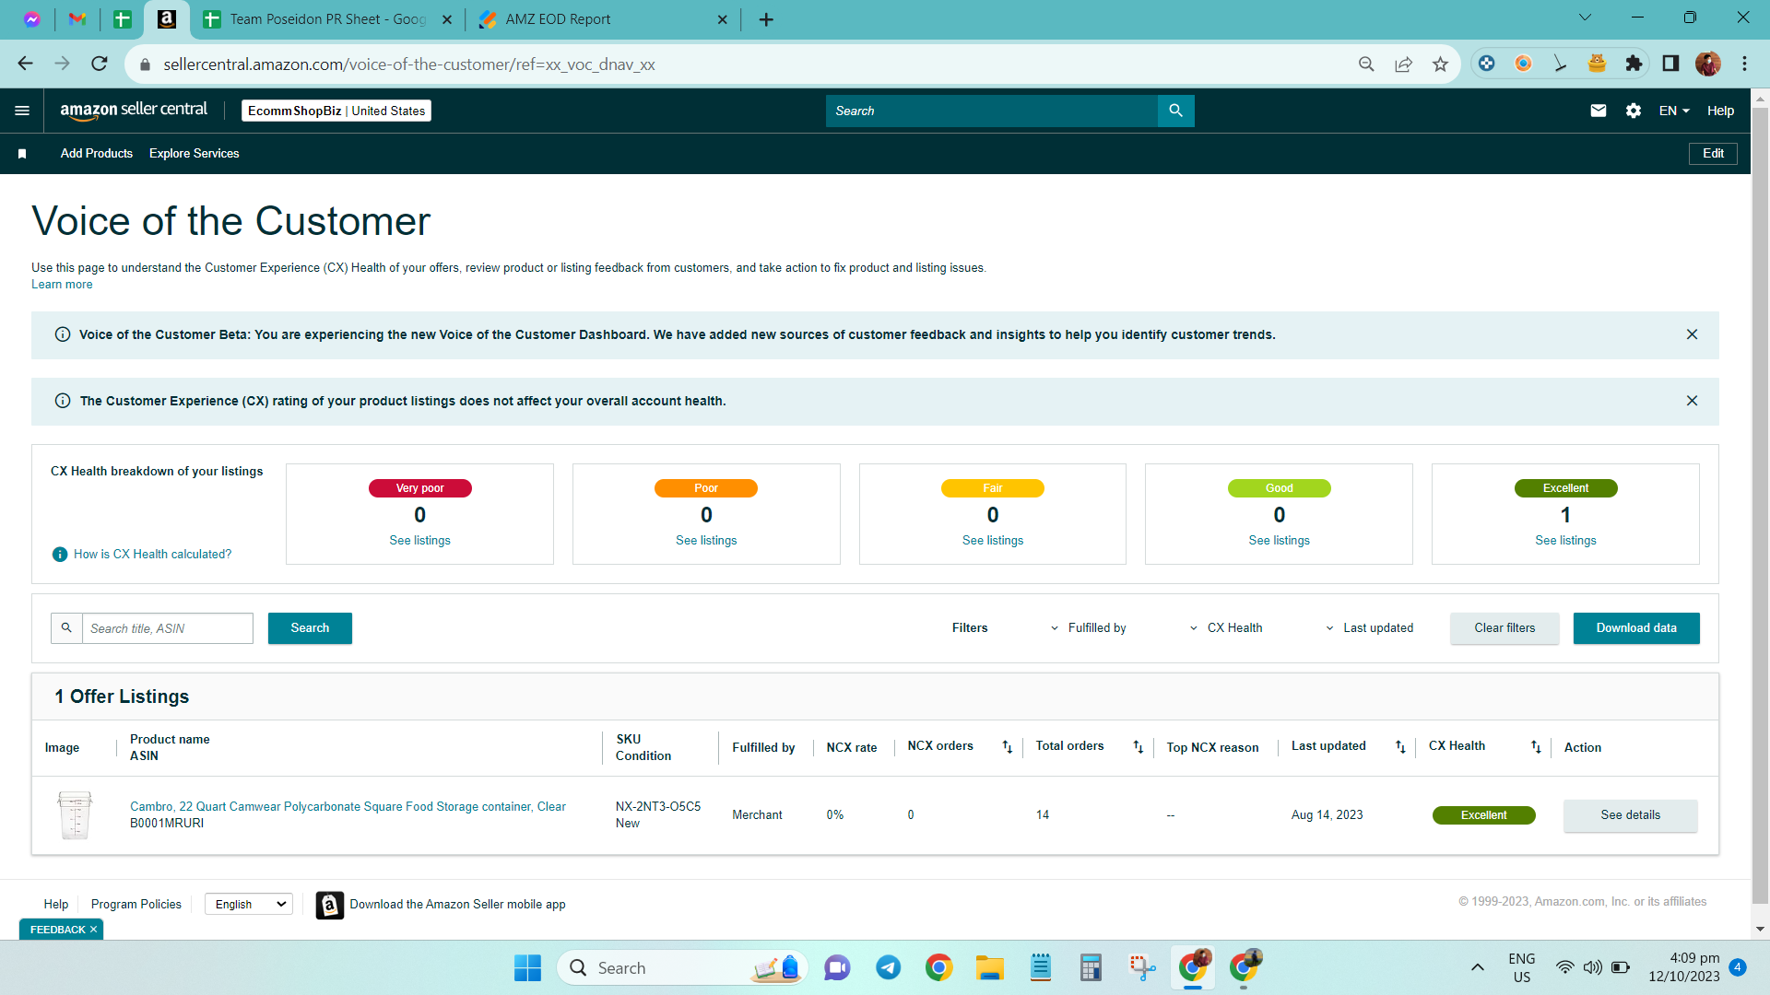Open the Chrome three-dot menu
The image size is (1770, 995).
coord(1744,64)
